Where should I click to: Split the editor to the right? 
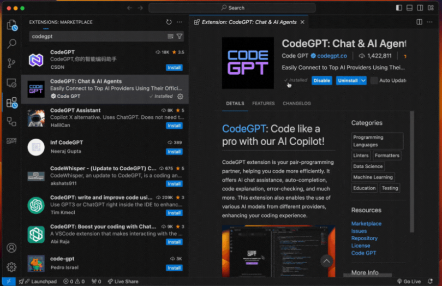tap(420, 22)
